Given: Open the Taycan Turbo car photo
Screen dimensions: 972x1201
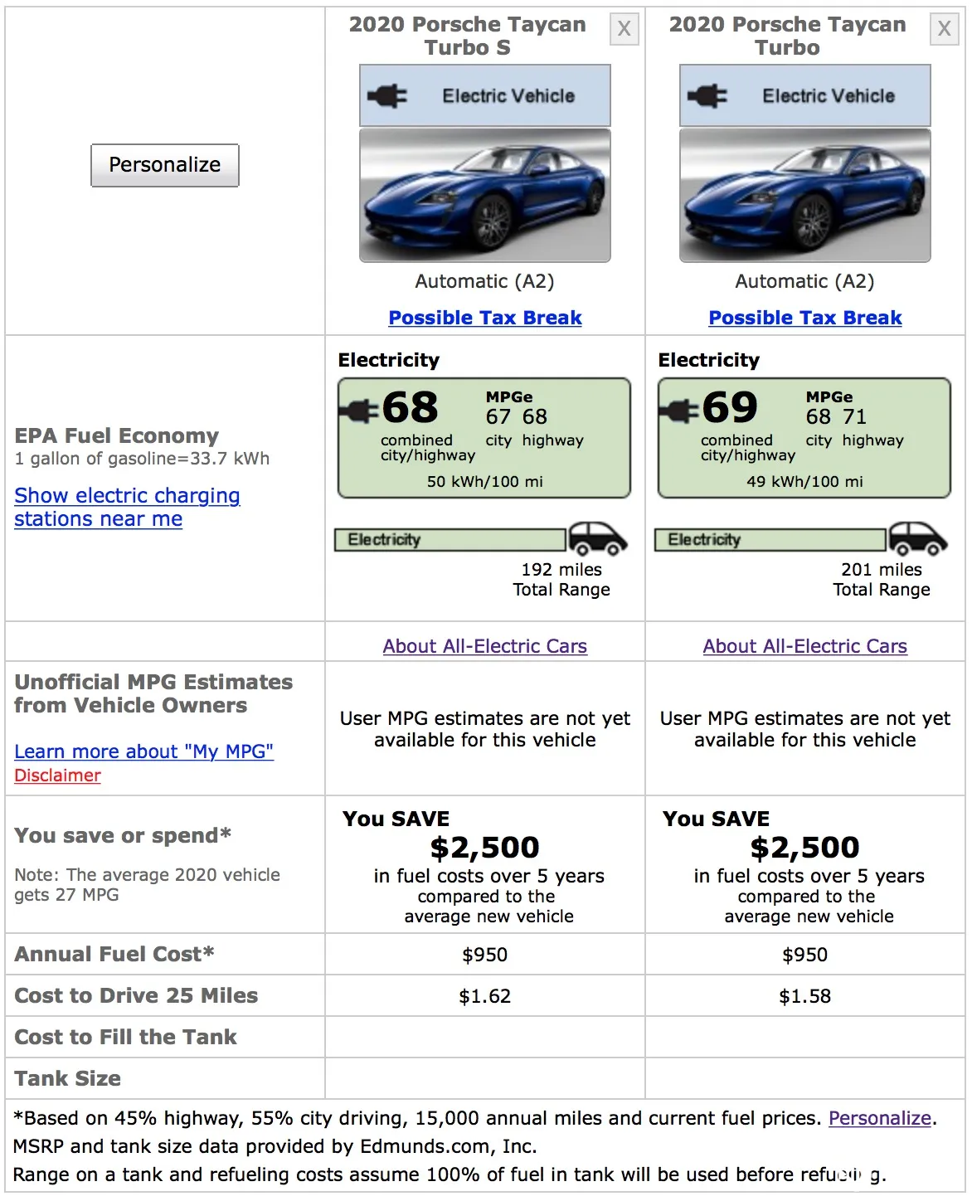Looking at the screenshot, I should [805, 196].
